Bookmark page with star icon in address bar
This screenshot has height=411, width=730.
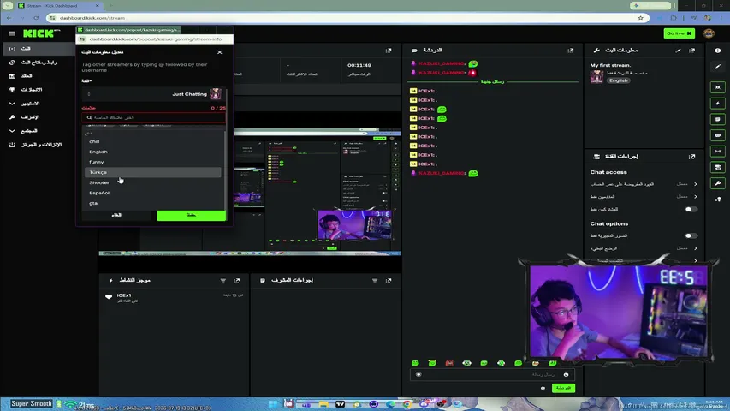641,18
